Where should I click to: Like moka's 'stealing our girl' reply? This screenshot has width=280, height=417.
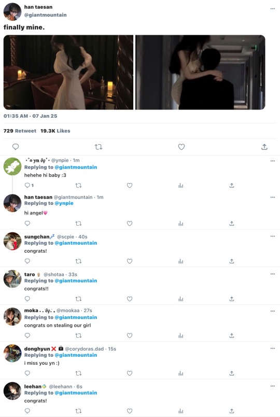tap(130, 336)
